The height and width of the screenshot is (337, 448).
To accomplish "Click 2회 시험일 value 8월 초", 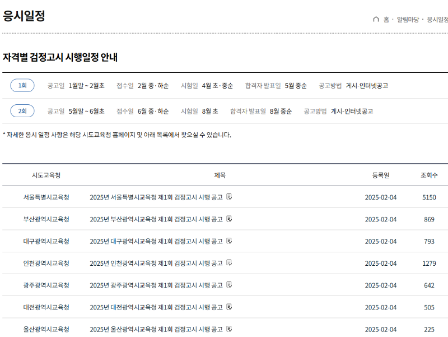I will pos(210,111).
